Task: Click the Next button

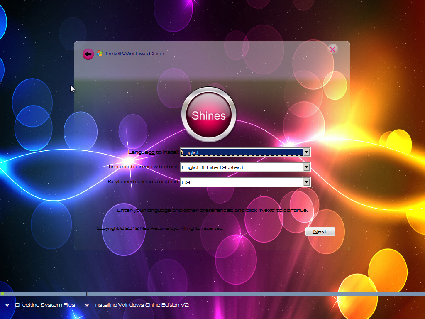Action: 320,231
